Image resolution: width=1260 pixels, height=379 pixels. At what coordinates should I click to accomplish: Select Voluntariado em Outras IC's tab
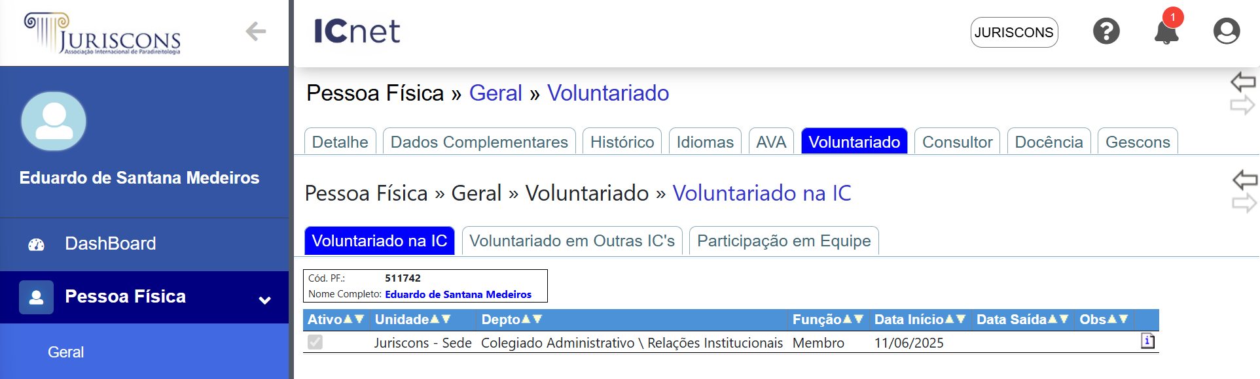[572, 240]
